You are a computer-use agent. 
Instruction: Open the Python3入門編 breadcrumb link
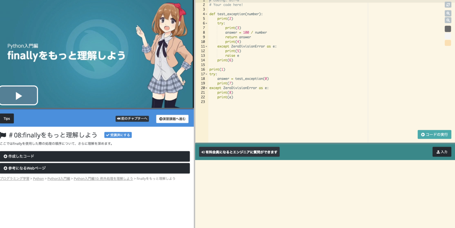coord(59,178)
